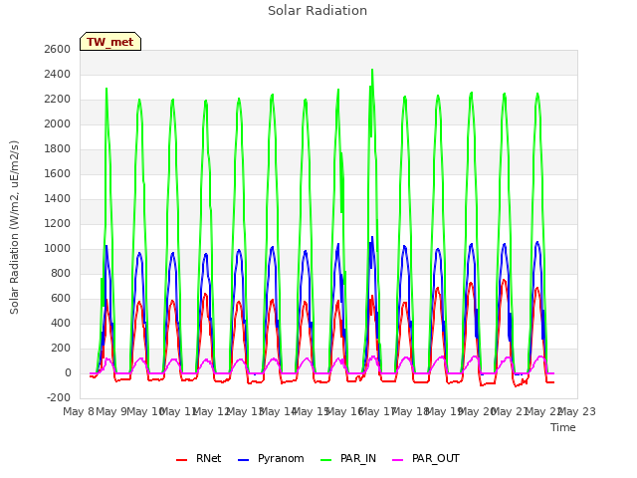Click the 1600 y-axis tick label
Viewport: 637px width, 478px height.
[58, 173]
